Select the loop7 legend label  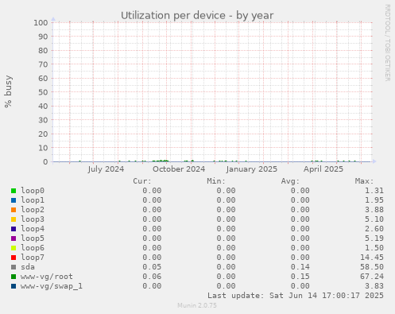tap(33, 258)
